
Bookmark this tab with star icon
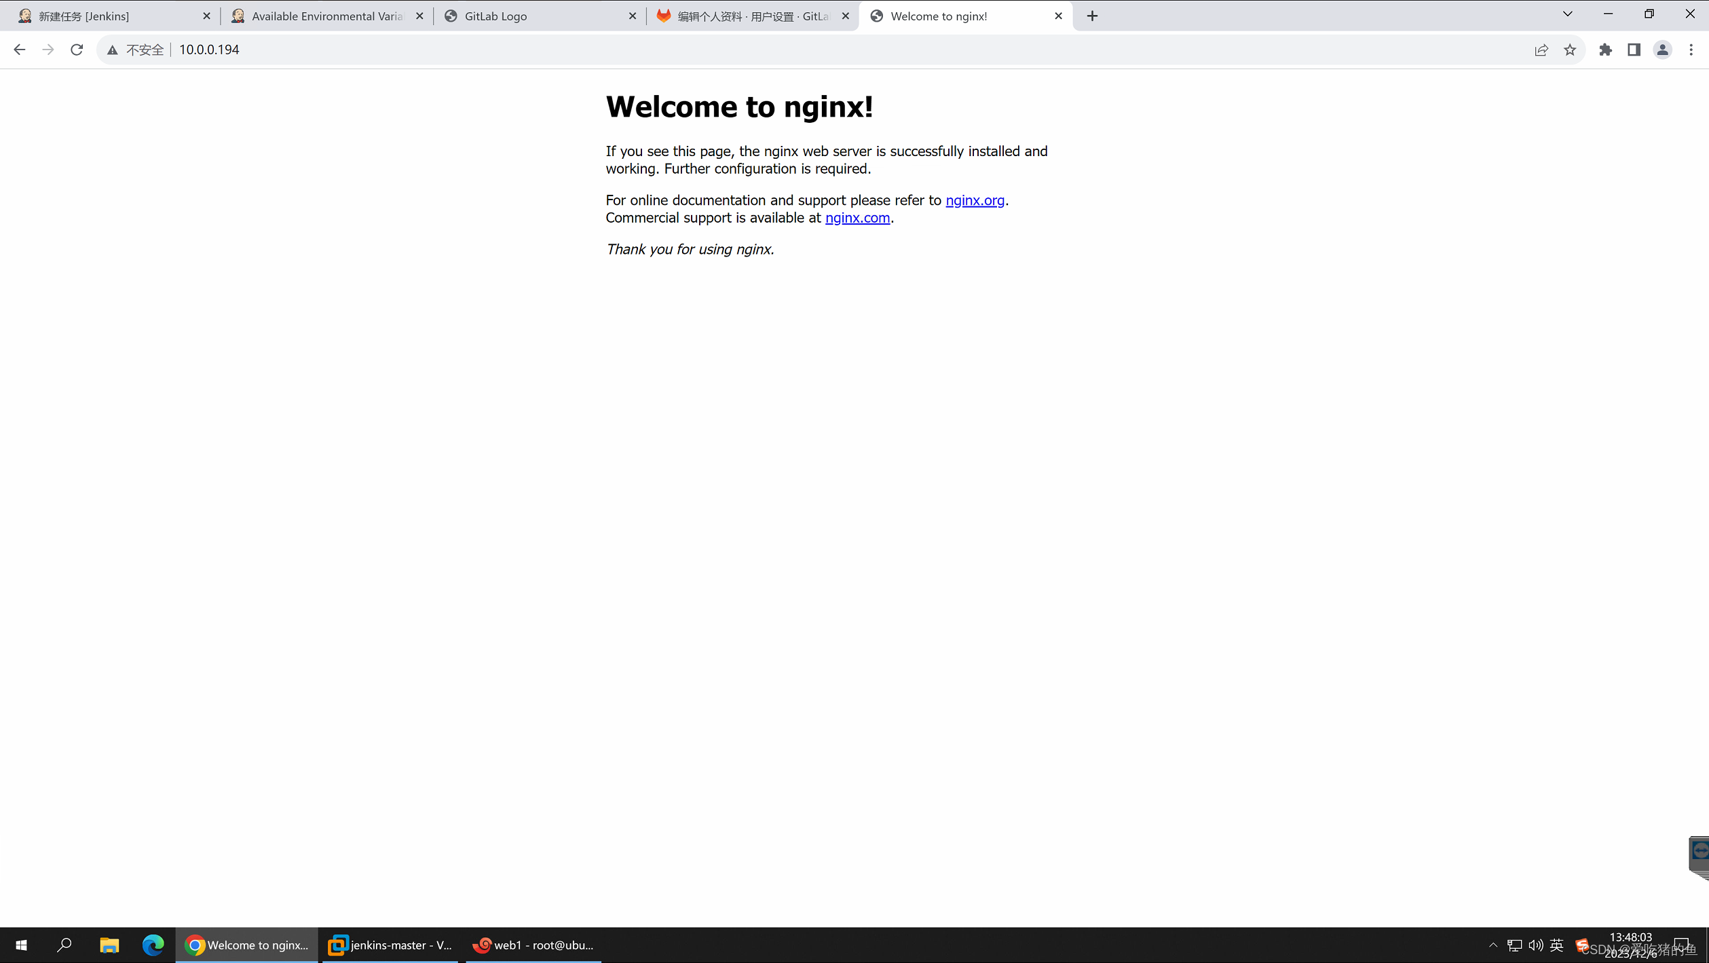[x=1570, y=50]
